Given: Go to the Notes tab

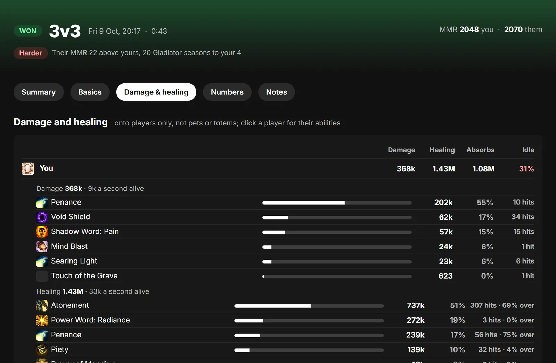Looking at the screenshot, I should point(277,92).
